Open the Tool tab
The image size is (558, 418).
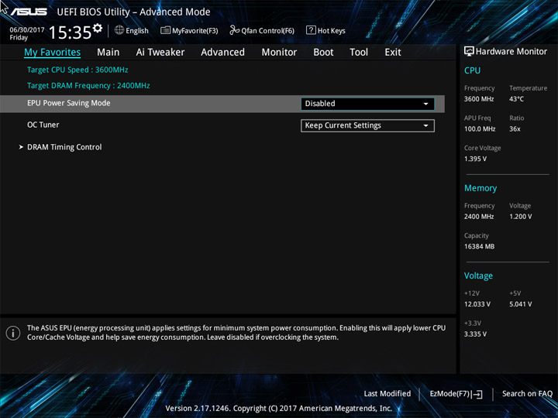click(359, 53)
